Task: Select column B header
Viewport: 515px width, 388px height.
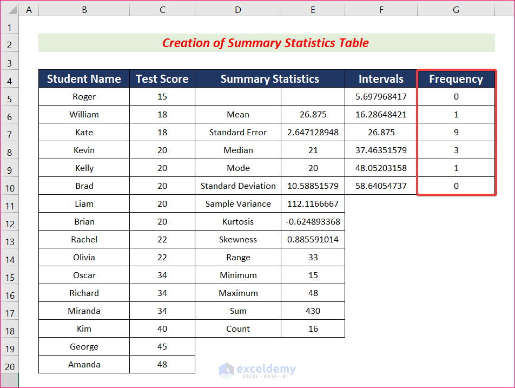Action: coord(84,10)
